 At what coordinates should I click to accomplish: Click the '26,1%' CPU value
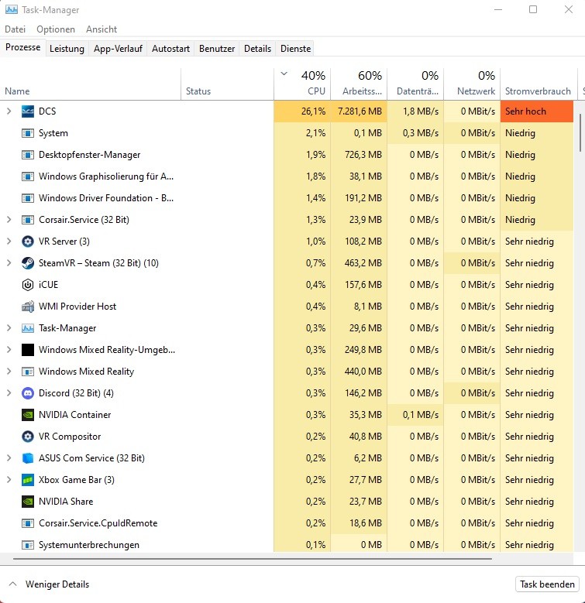point(313,111)
